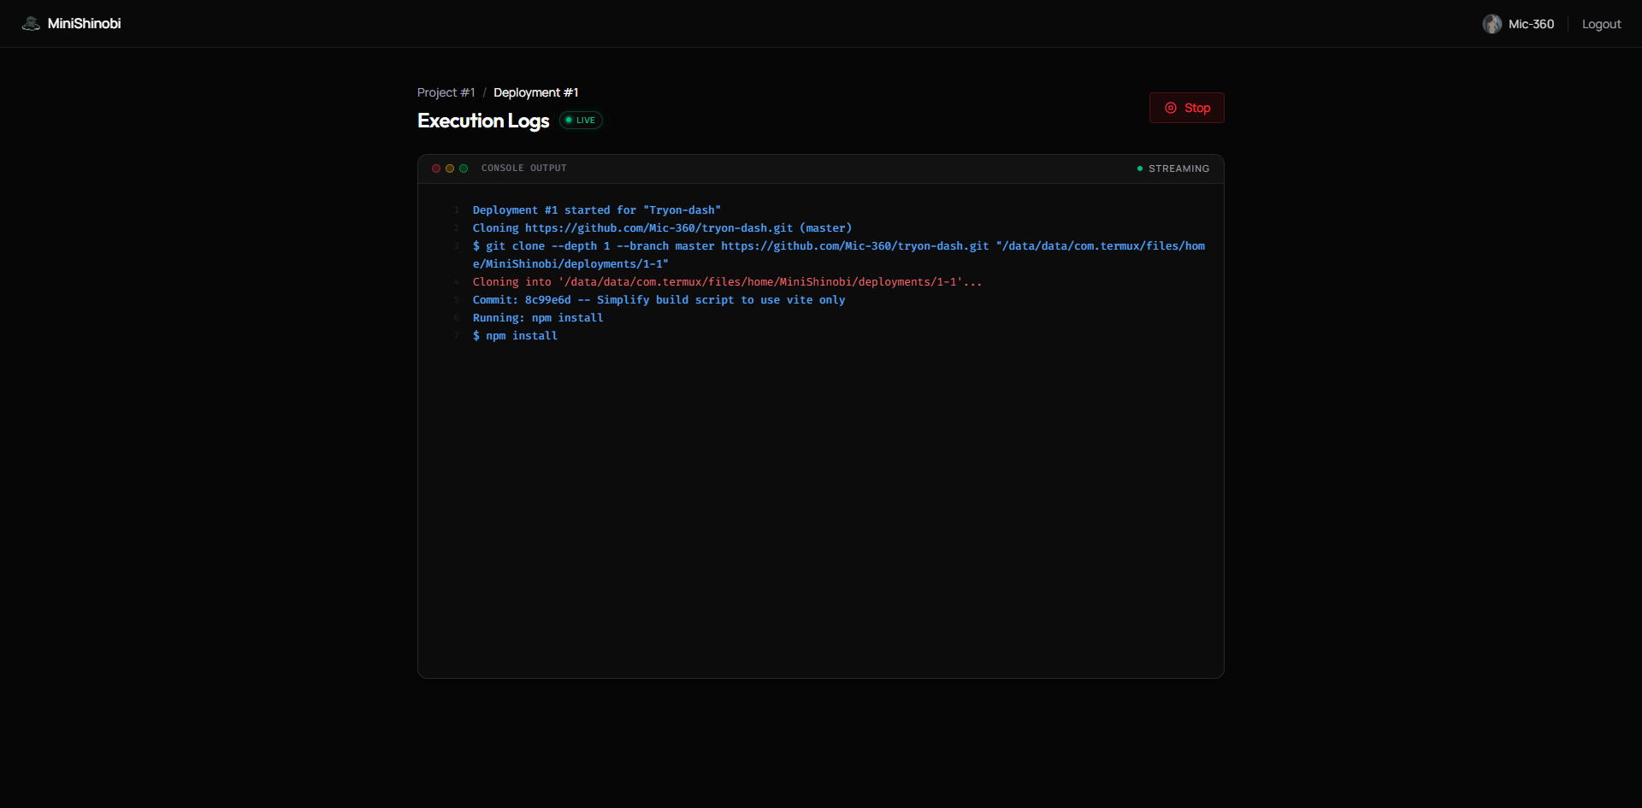Viewport: 1642px width, 808px height.
Task: Open the Mic-360 username profile
Action: pos(1531,24)
